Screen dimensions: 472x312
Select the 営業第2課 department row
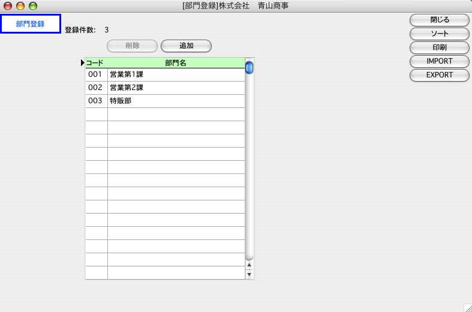(x=176, y=88)
